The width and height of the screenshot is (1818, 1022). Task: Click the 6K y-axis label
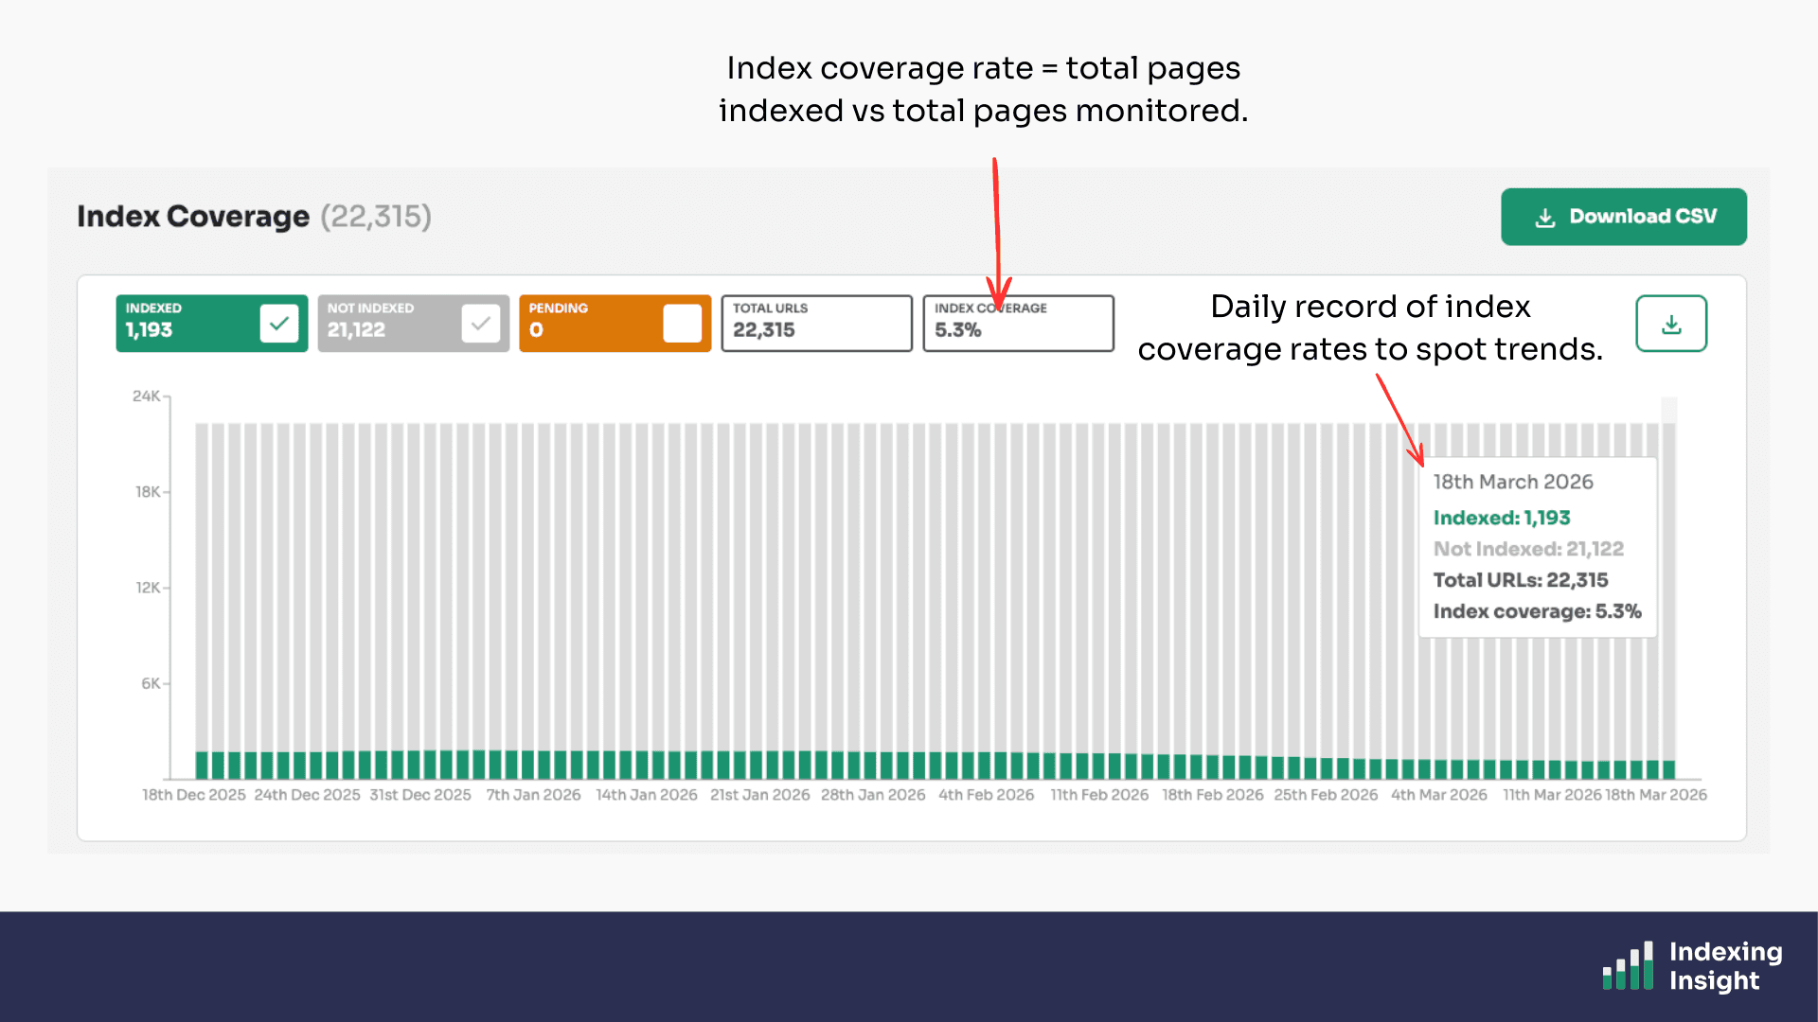(x=151, y=683)
